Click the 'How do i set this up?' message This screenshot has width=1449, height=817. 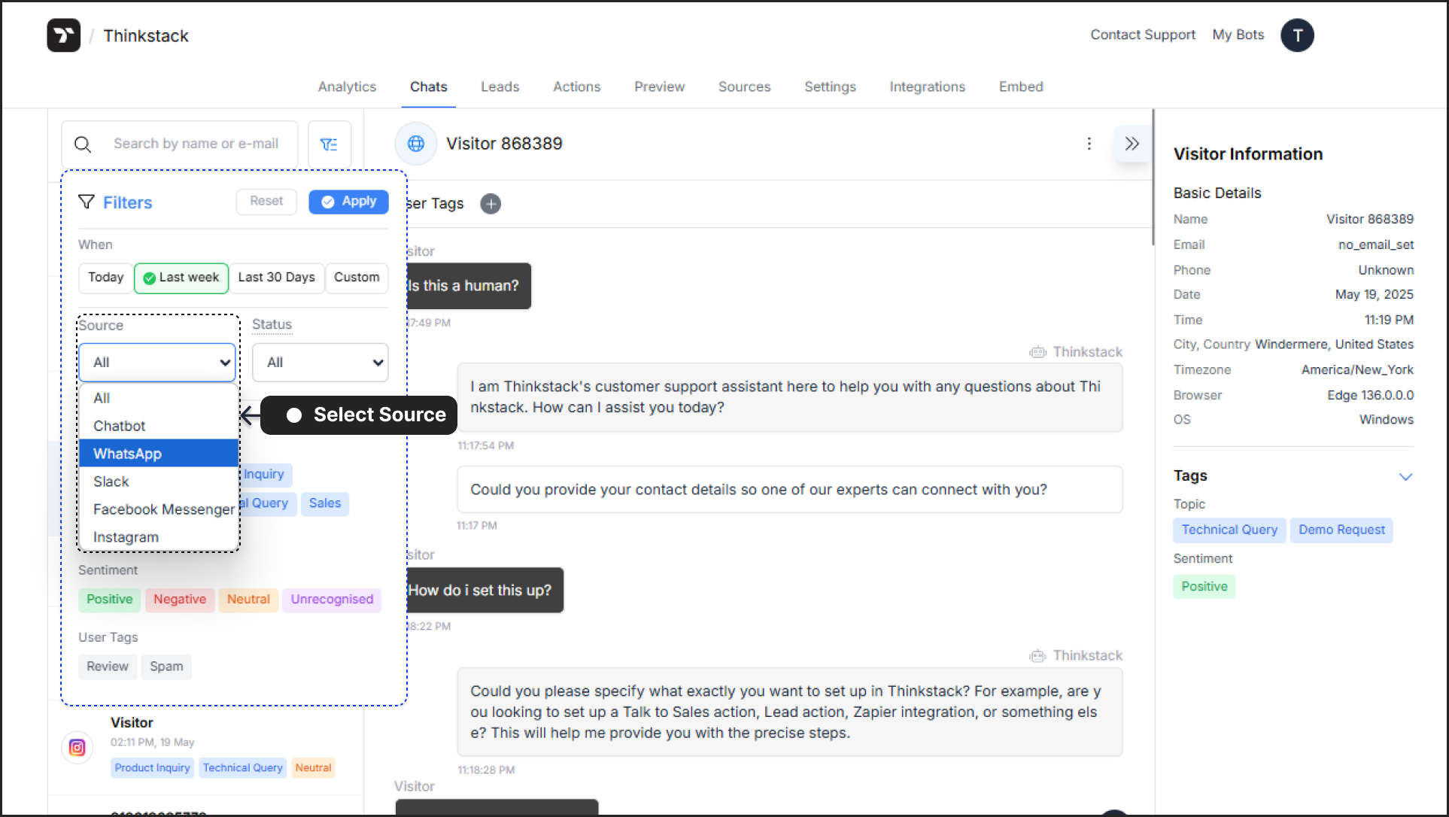(485, 591)
